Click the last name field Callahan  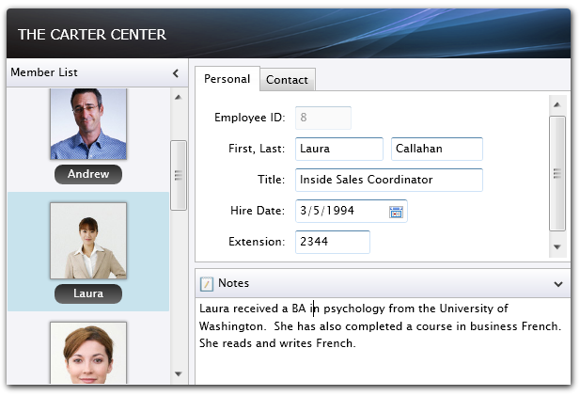click(436, 149)
